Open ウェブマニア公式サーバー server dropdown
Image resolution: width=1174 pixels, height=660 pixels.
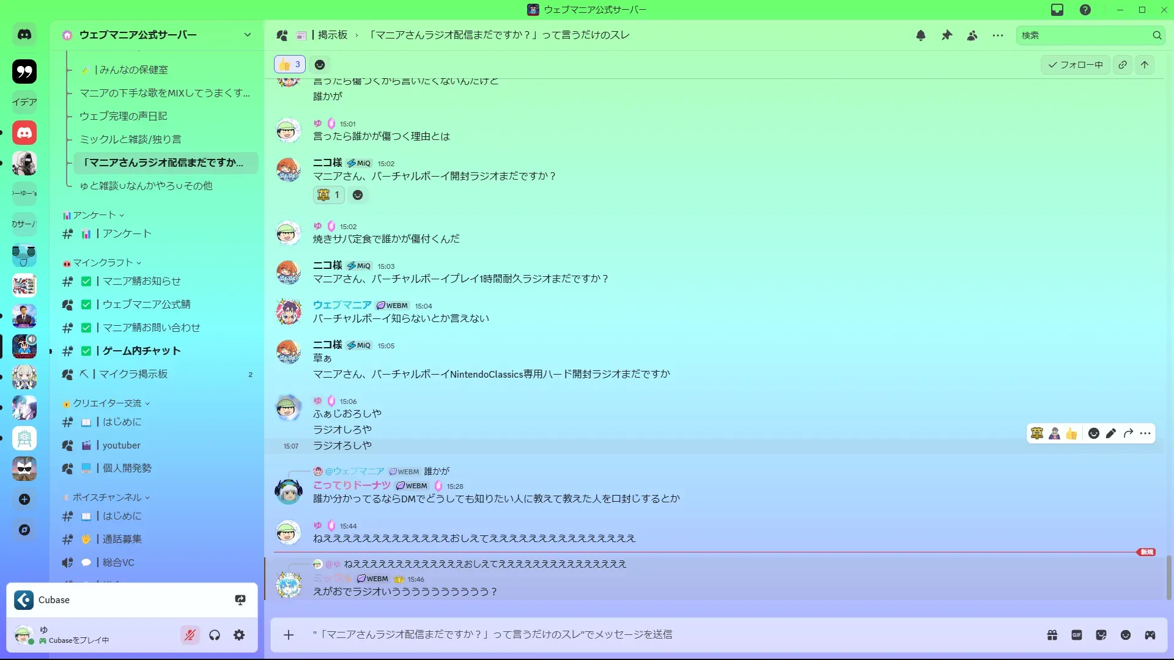157,35
